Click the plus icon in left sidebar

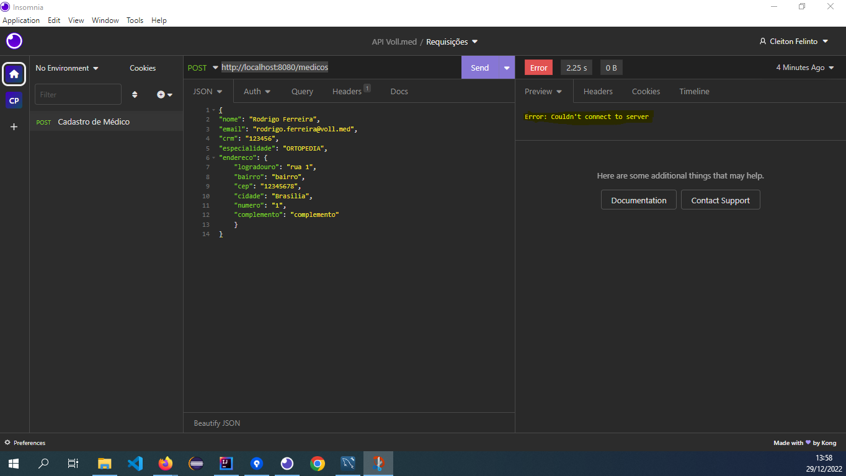[14, 126]
